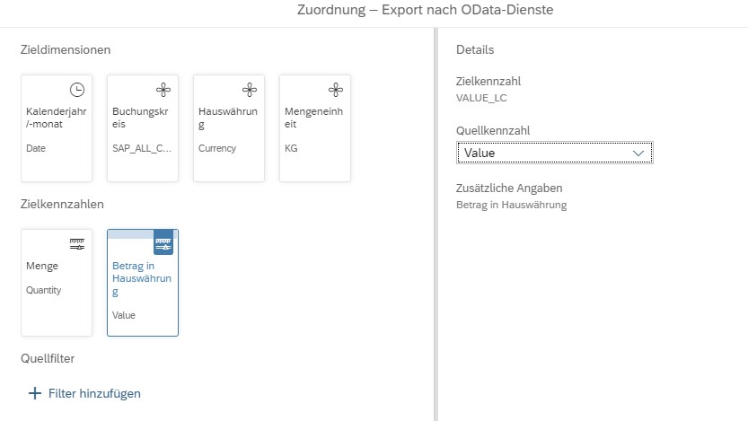Select the Menge target measure label
The width and height of the screenshot is (748, 421).
(x=41, y=266)
